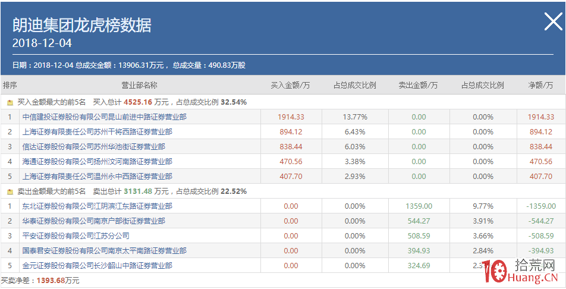566x289 pixels.
Task: Click net amount -1359.00 cell
Action: (541, 206)
